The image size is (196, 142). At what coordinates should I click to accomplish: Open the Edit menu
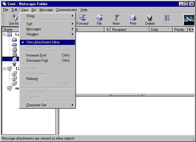click(14, 10)
